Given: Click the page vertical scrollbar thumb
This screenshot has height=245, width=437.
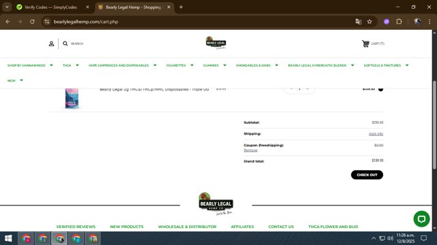Looking at the screenshot, I should click(x=434, y=125).
